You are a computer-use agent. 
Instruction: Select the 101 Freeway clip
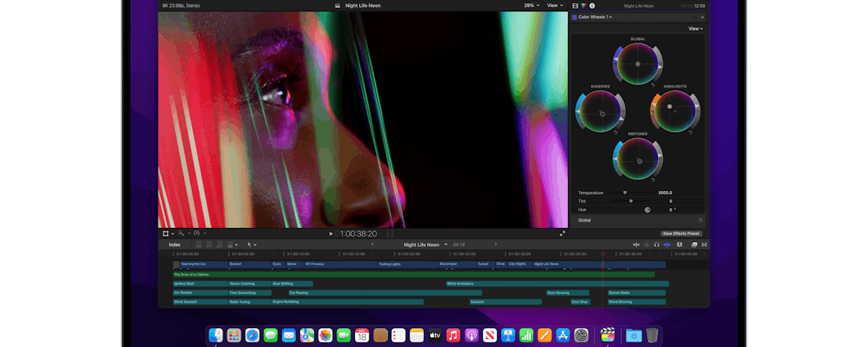(340, 264)
